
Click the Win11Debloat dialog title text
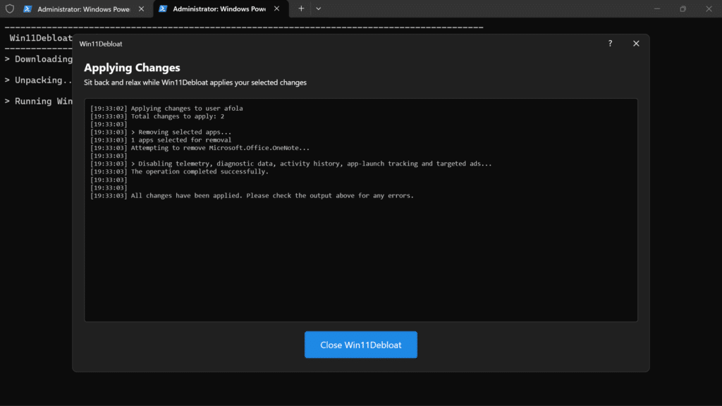[x=100, y=43]
